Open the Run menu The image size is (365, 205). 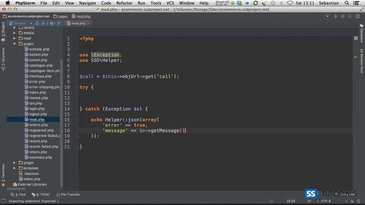(x=141, y=3)
